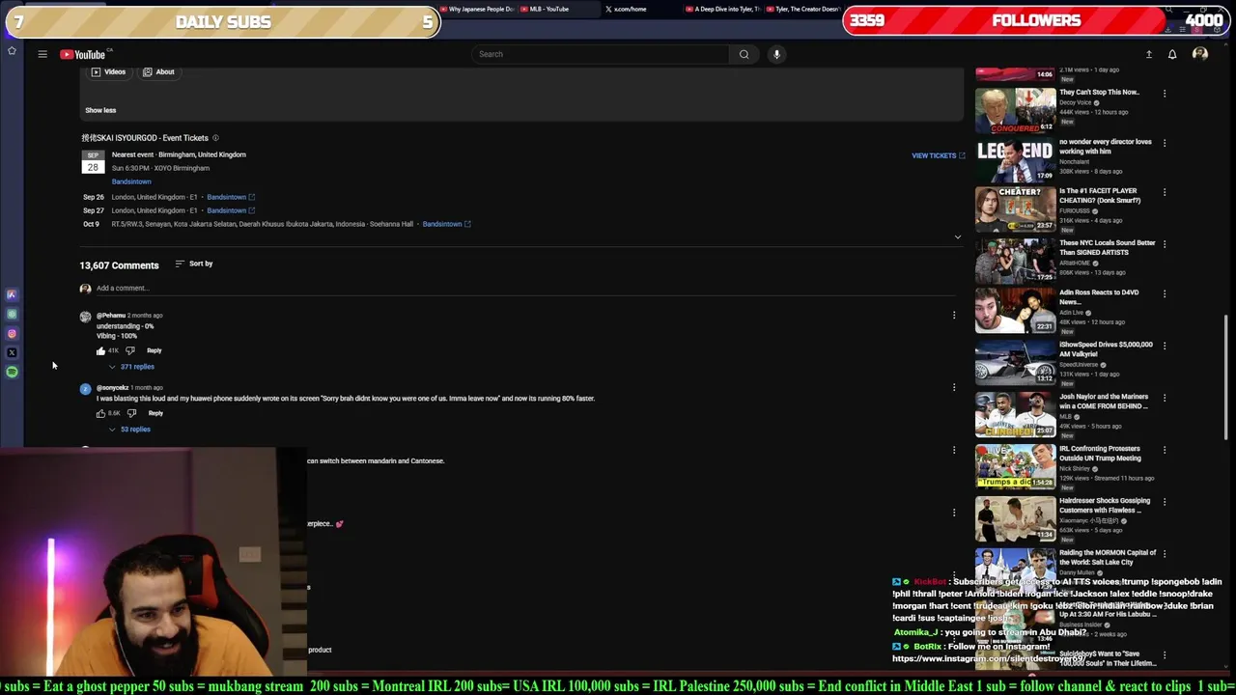Screen dimensions: 1236x695
Task: Open Bandsintown link for Sep 26 London
Action: coord(231,197)
